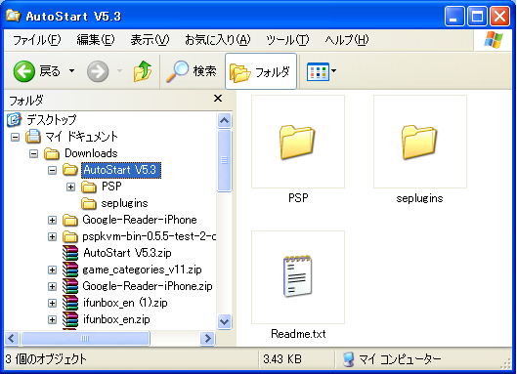
Task: Select game_categories_v11.zip in folder tree
Action: [142, 270]
